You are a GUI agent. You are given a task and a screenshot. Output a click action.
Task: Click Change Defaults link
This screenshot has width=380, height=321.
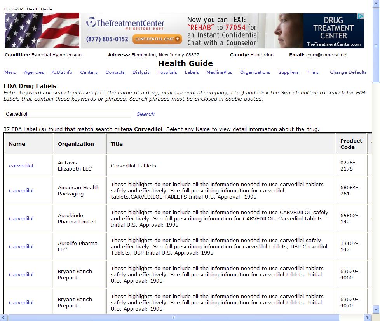point(348,72)
